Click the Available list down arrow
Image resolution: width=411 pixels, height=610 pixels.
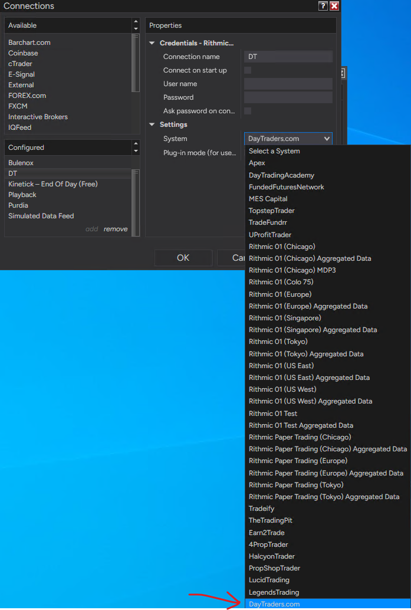[136, 29]
